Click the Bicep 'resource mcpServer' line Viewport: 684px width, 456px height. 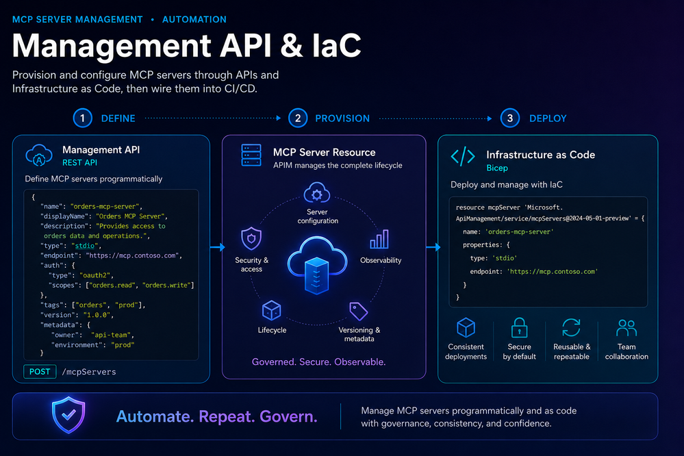click(509, 207)
